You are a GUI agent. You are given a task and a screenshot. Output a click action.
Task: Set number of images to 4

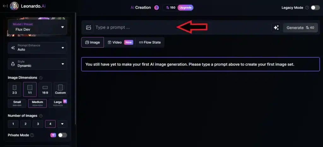(x=50, y=124)
